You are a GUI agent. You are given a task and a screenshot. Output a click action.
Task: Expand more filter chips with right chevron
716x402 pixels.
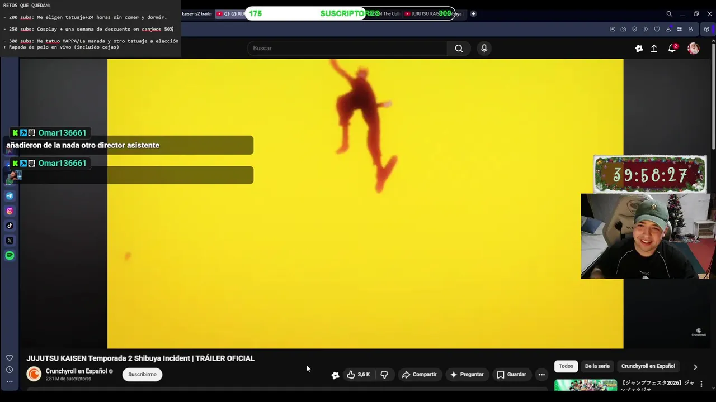tap(695, 367)
